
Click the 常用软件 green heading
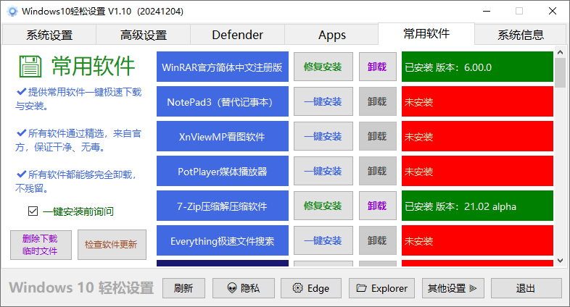pos(94,67)
